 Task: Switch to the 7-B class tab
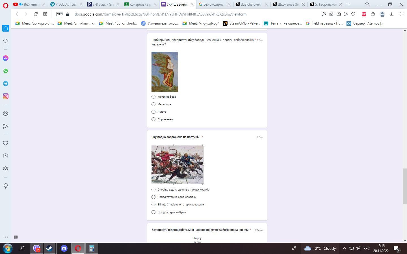[x=103, y=4]
